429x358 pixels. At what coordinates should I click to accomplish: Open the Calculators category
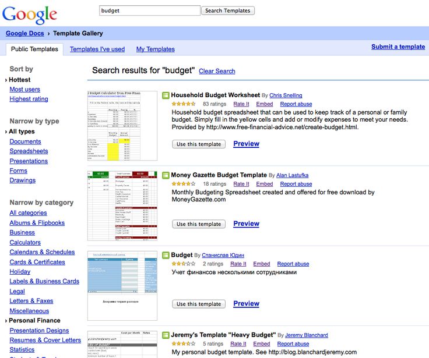coord(25,242)
